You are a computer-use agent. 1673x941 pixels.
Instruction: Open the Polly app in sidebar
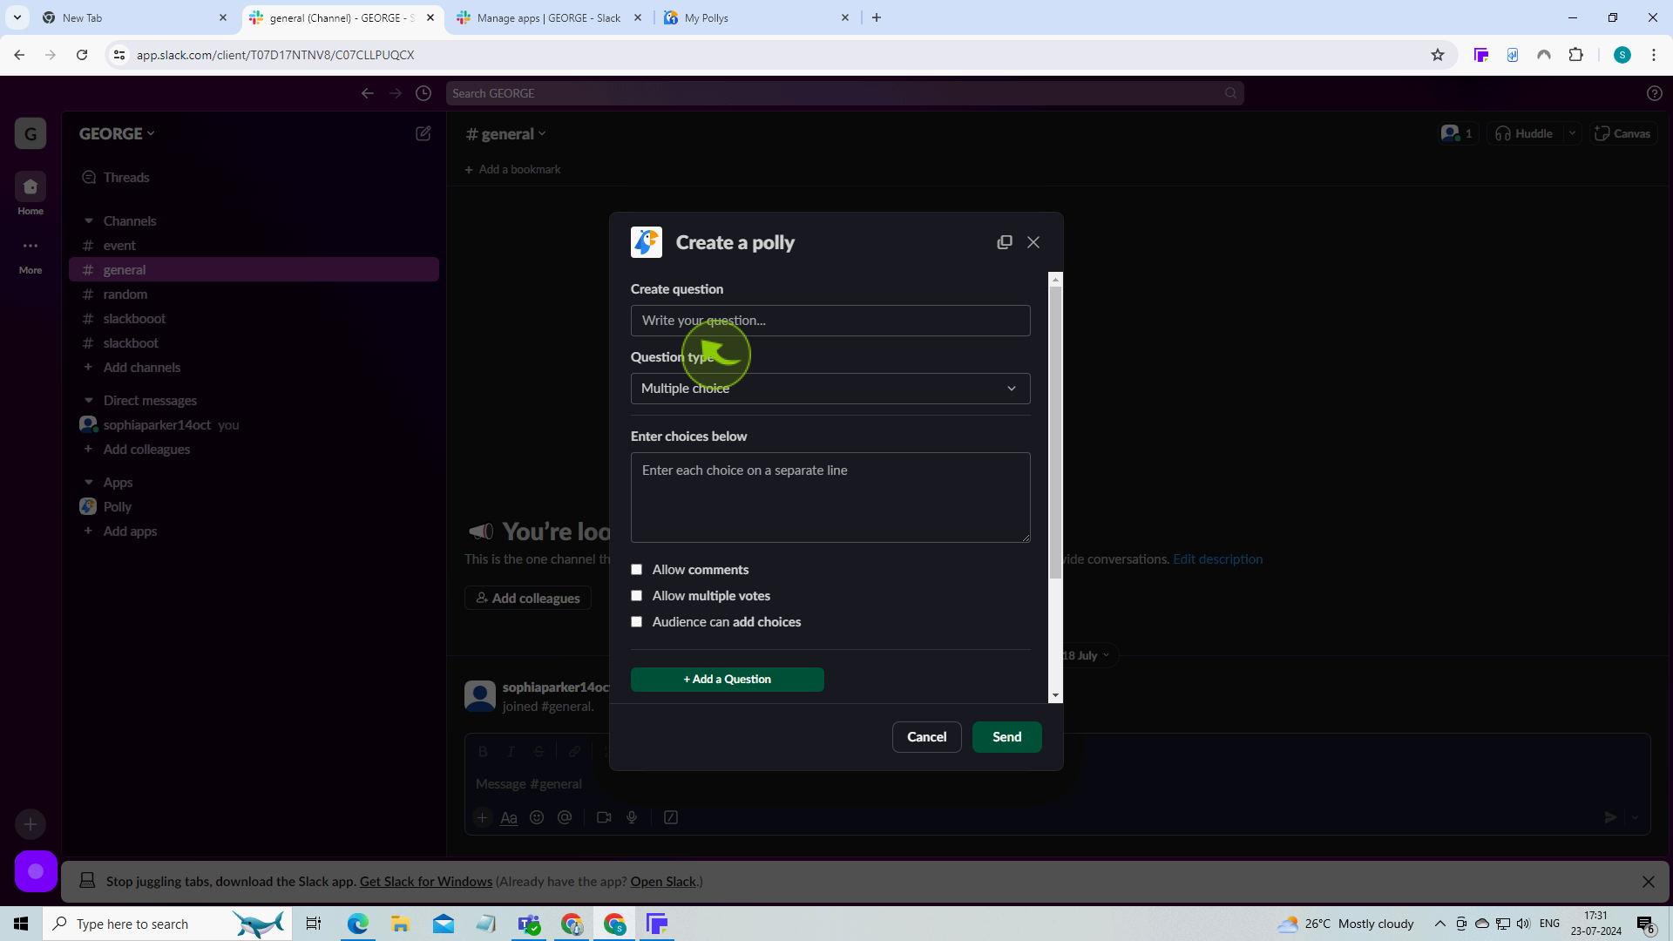click(x=117, y=507)
